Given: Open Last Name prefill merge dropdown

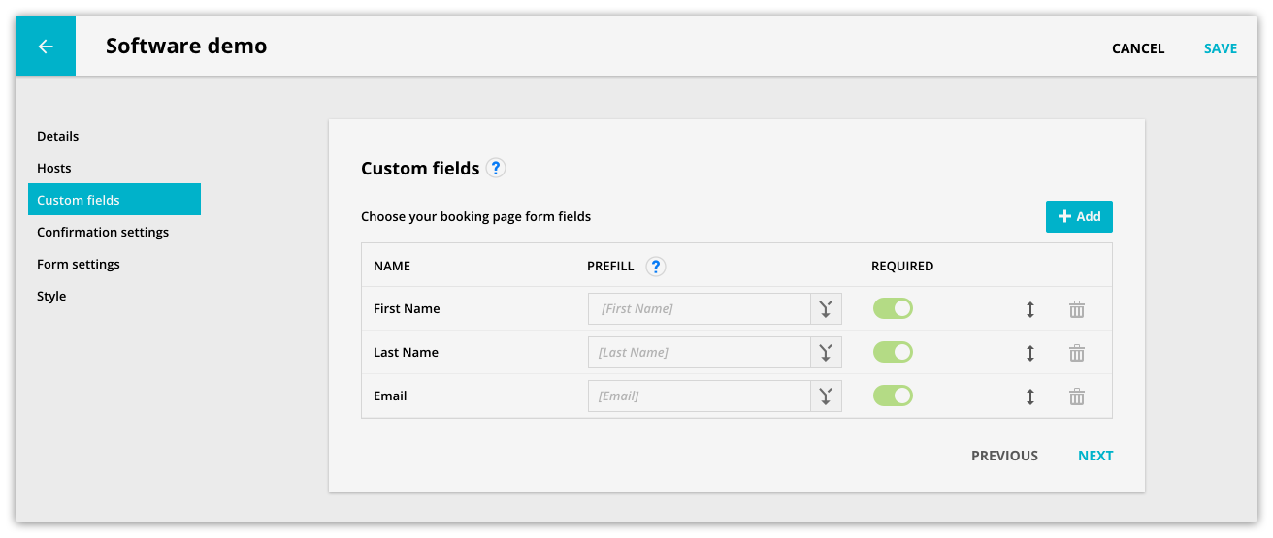Looking at the screenshot, I should [x=826, y=353].
